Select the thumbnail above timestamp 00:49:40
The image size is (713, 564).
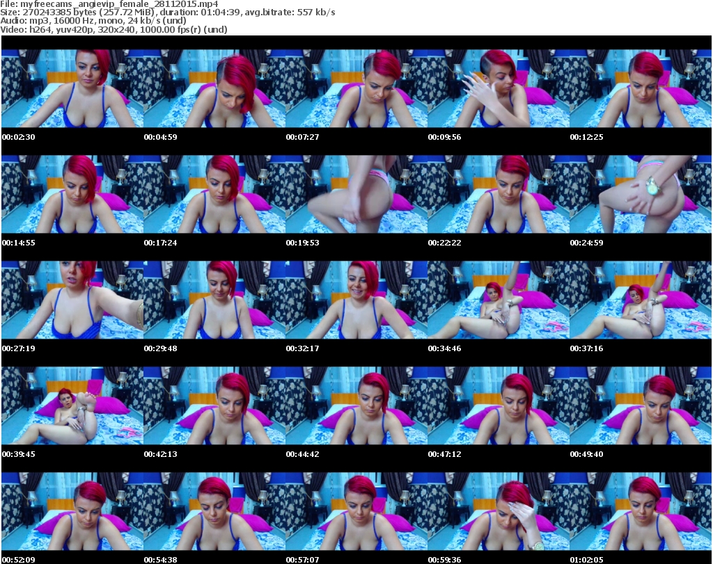(x=641, y=405)
